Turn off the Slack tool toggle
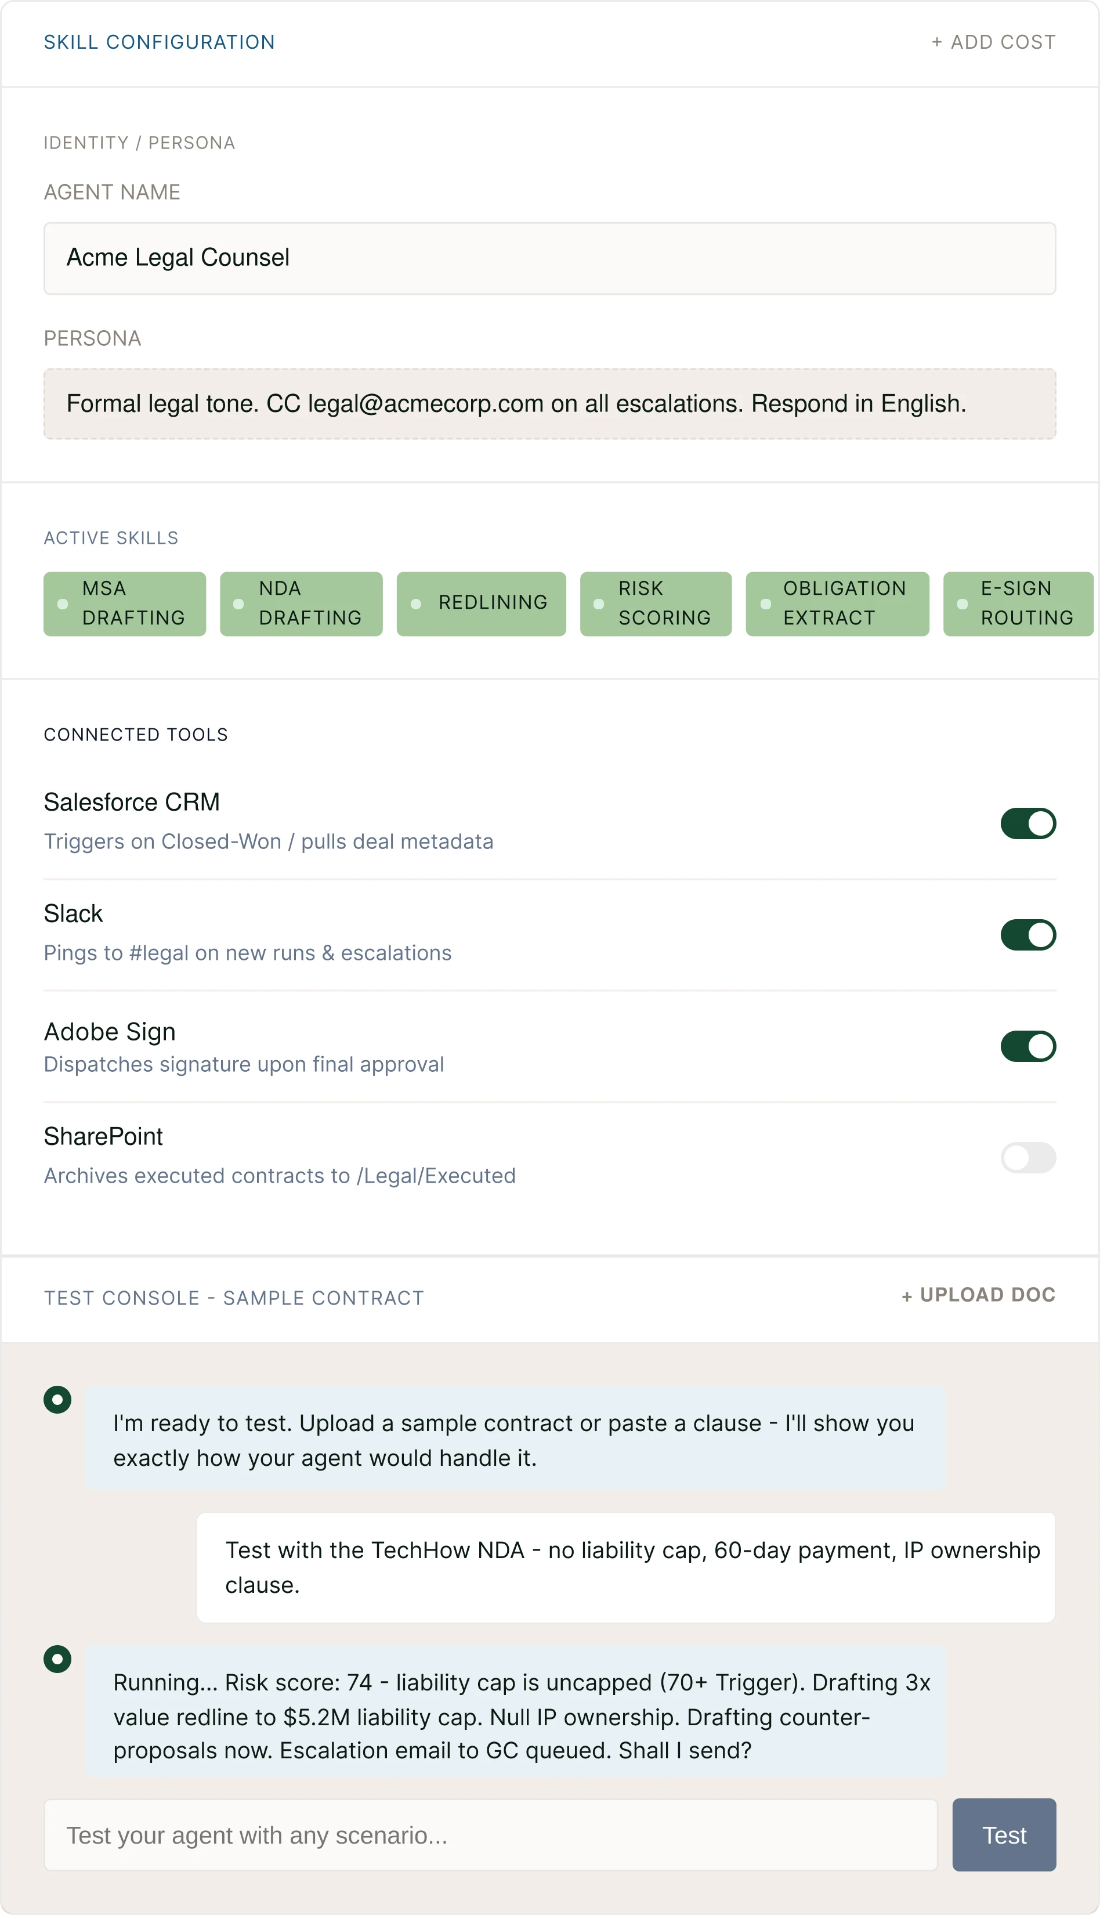This screenshot has width=1100, height=1915. 1027,934
